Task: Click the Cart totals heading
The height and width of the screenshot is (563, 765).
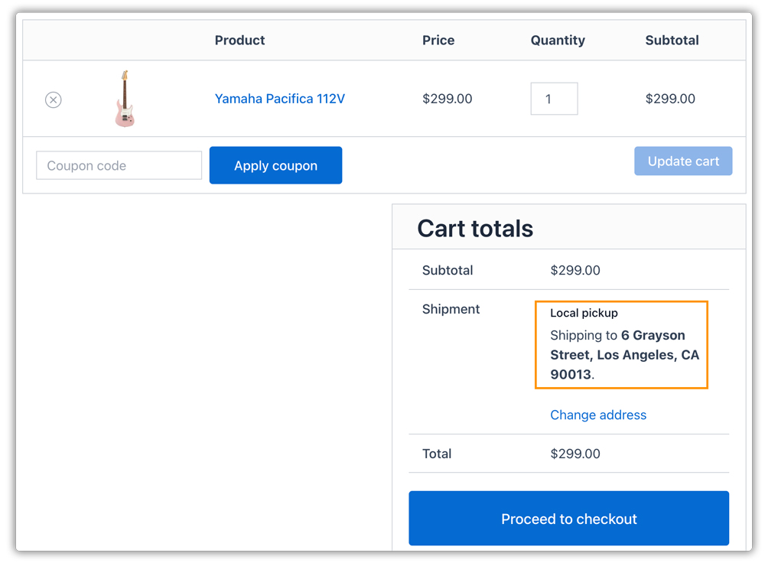Action: (x=475, y=228)
